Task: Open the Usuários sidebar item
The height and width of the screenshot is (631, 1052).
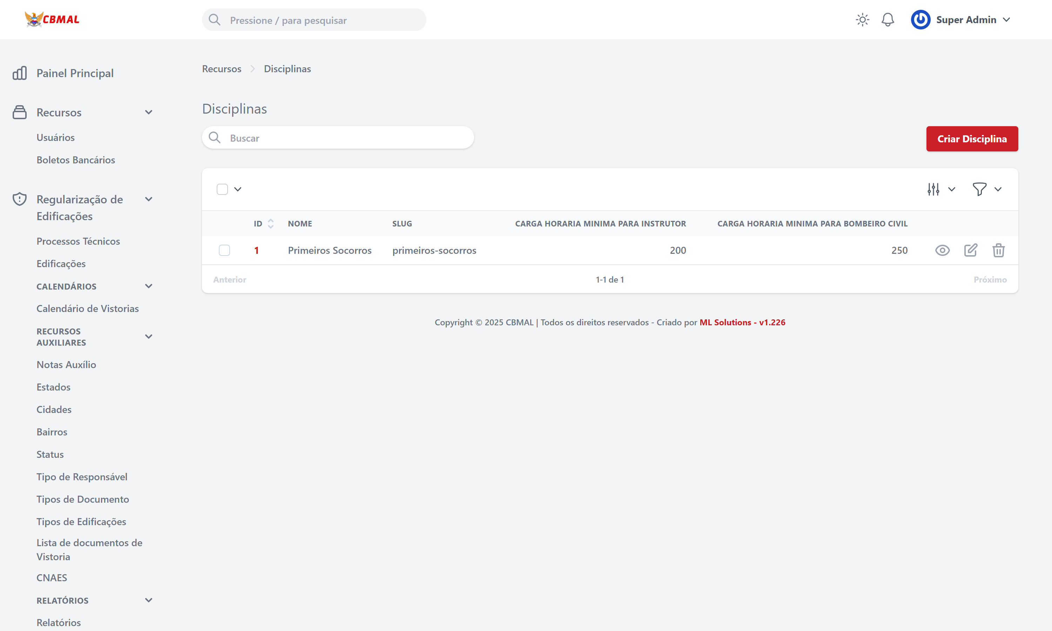Action: [x=55, y=137]
